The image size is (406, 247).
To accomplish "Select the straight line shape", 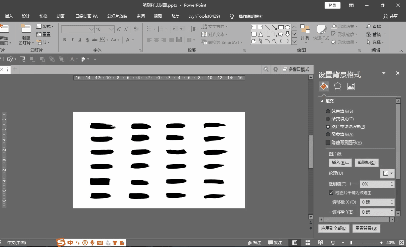I will pyautogui.click(x=267, y=27).
